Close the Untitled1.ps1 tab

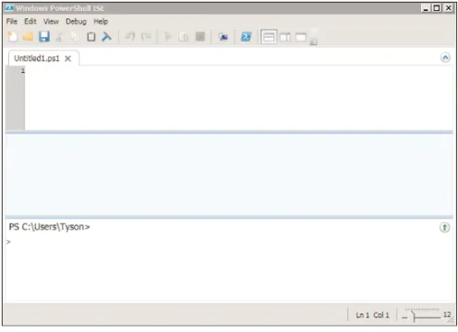click(x=67, y=58)
